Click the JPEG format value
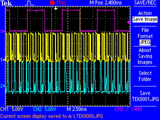Screen dimensions: 160x120 coord(145,42)
